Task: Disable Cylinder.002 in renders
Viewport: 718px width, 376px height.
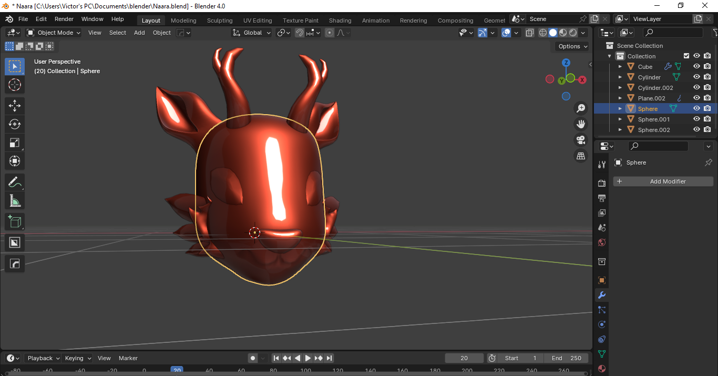Action: [707, 87]
